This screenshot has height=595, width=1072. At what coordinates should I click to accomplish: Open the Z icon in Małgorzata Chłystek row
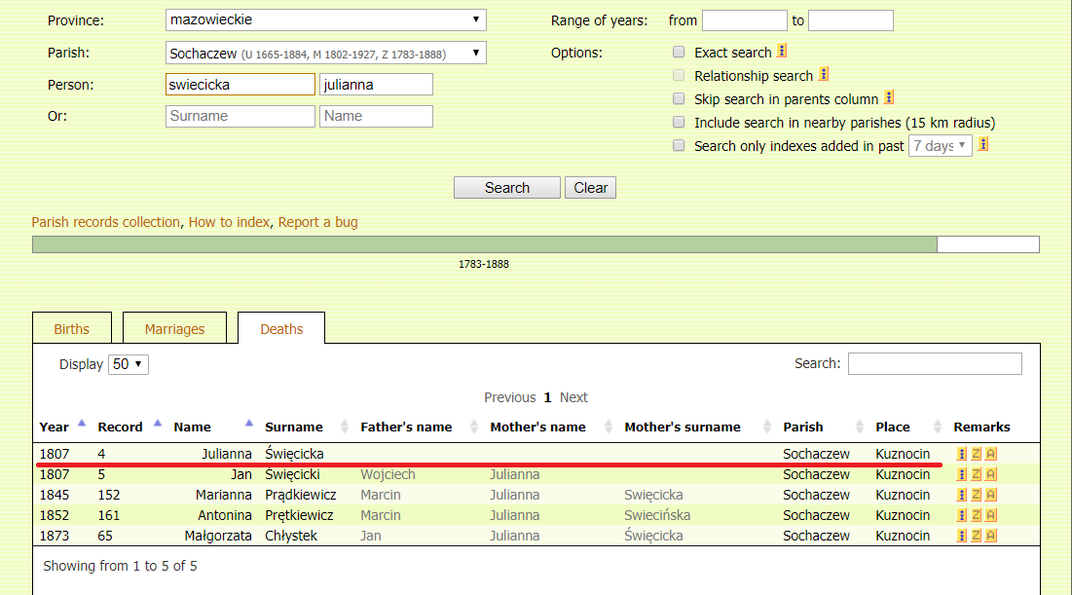tap(977, 536)
